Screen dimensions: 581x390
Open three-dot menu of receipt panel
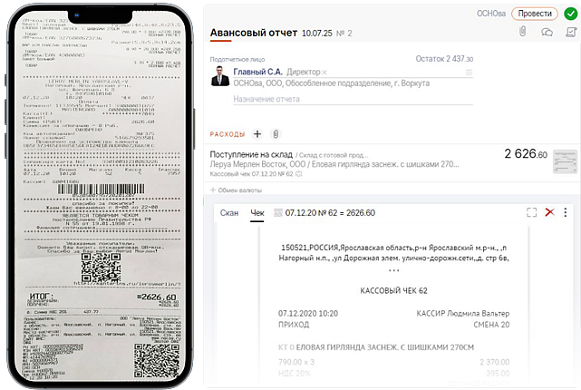pos(565,212)
